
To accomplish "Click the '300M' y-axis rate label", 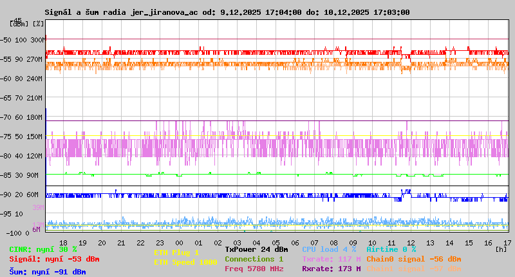I will click(x=38, y=40).
